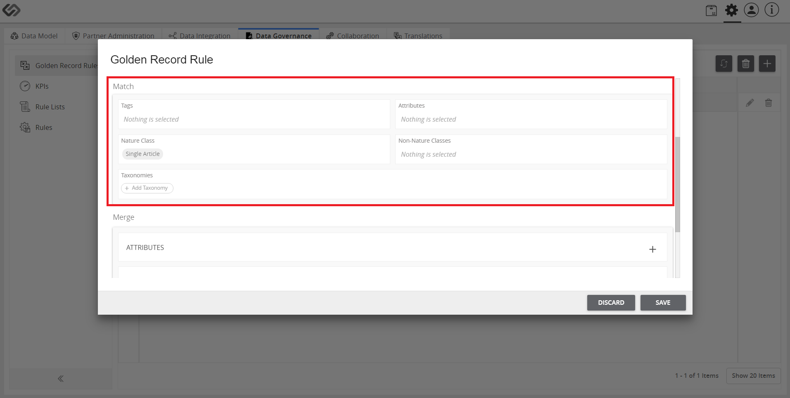Image resolution: width=790 pixels, height=398 pixels.
Task: Click the SAVE button
Action: (x=663, y=303)
